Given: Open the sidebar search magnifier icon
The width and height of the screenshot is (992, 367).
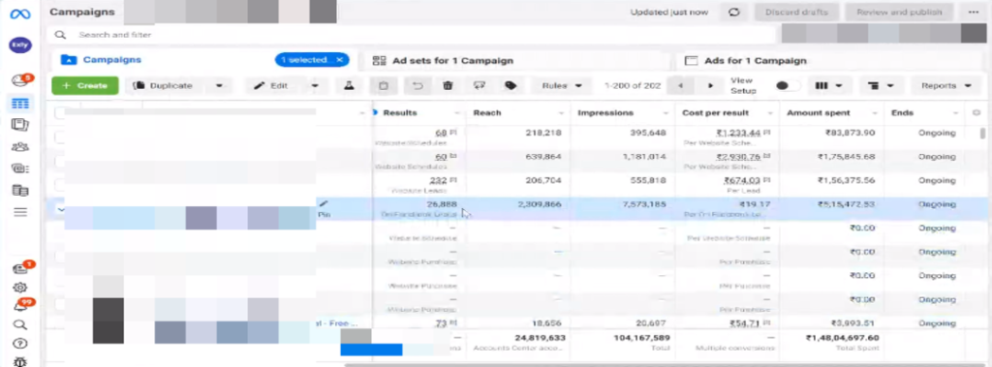Looking at the screenshot, I should pos(20,325).
